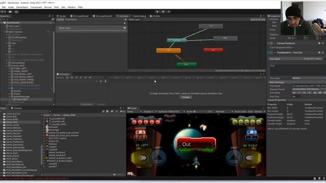Toggle Enable RTL Editor option
The image size is (326, 183).
click(x=312, y=59)
